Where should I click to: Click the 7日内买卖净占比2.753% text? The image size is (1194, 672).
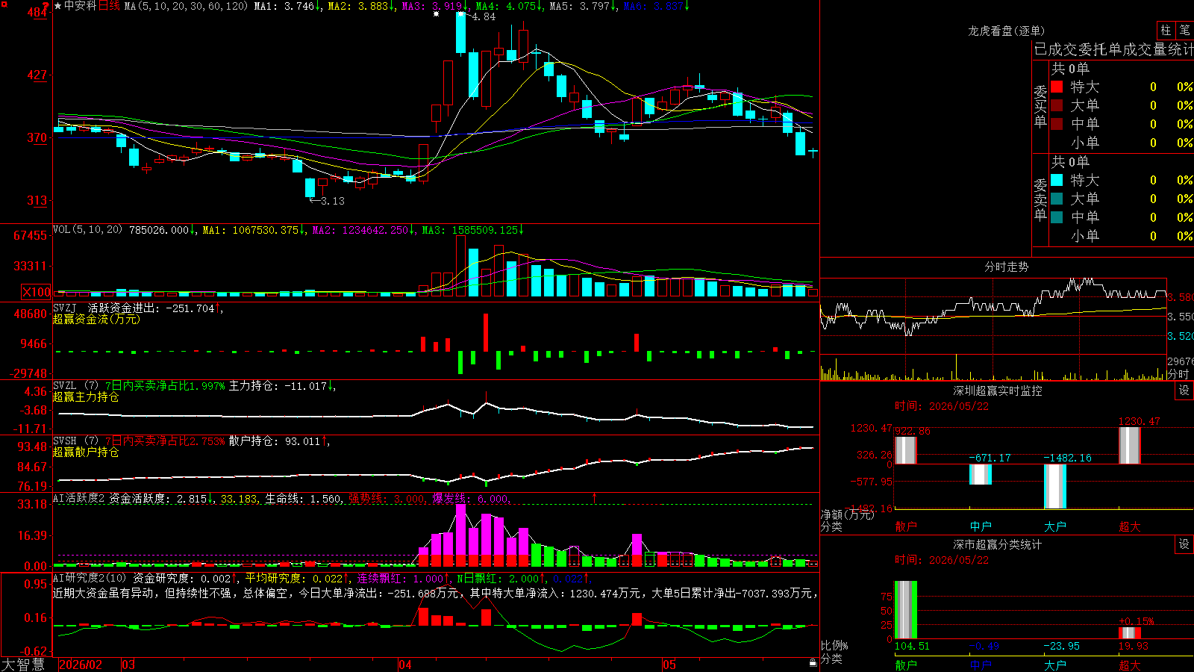click(x=165, y=441)
